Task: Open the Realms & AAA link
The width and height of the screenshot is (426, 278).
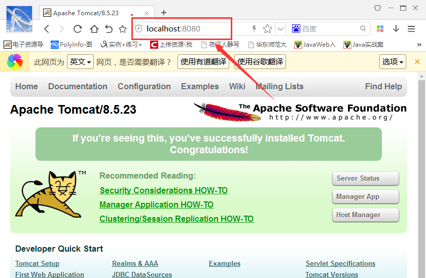Action: point(135,264)
